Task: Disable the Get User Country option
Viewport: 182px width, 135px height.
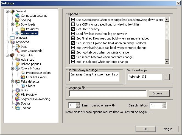Action: (x=73, y=29)
